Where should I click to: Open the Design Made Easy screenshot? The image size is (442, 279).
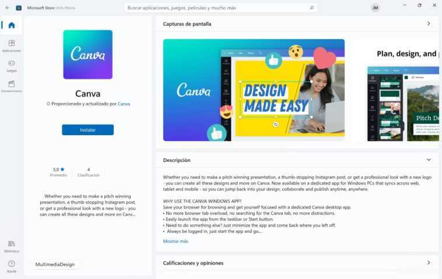click(x=254, y=90)
